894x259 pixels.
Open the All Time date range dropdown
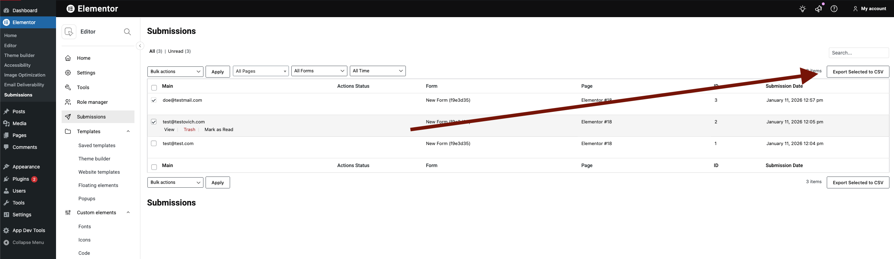[377, 71]
